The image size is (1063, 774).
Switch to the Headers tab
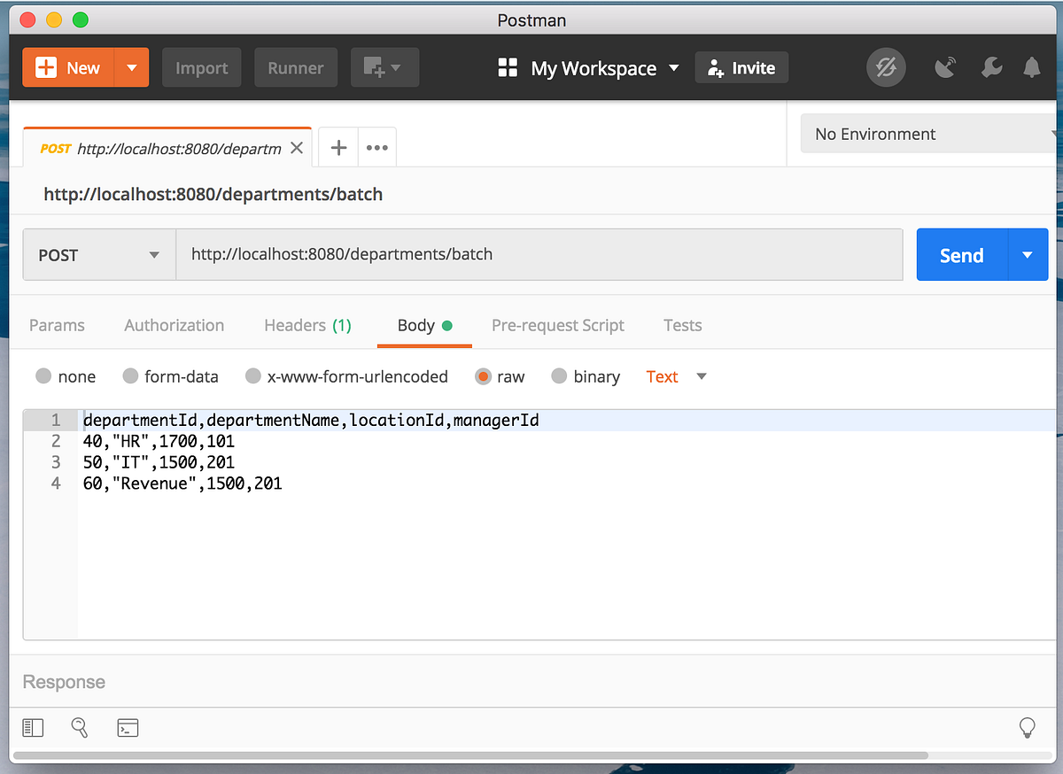pos(307,325)
